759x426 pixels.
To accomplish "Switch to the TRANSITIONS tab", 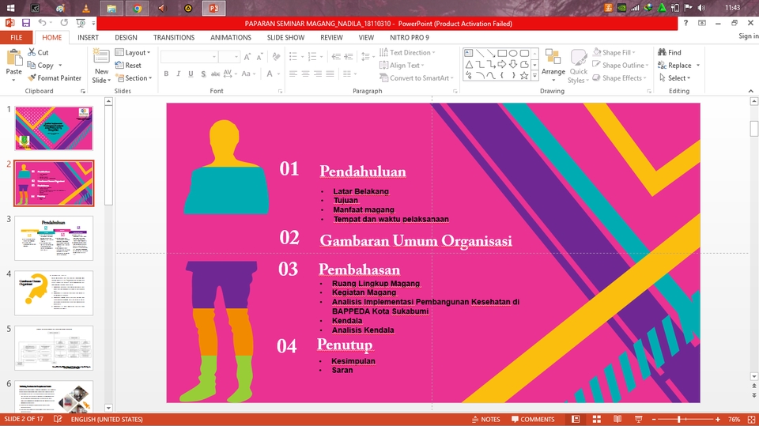I will point(174,37).
